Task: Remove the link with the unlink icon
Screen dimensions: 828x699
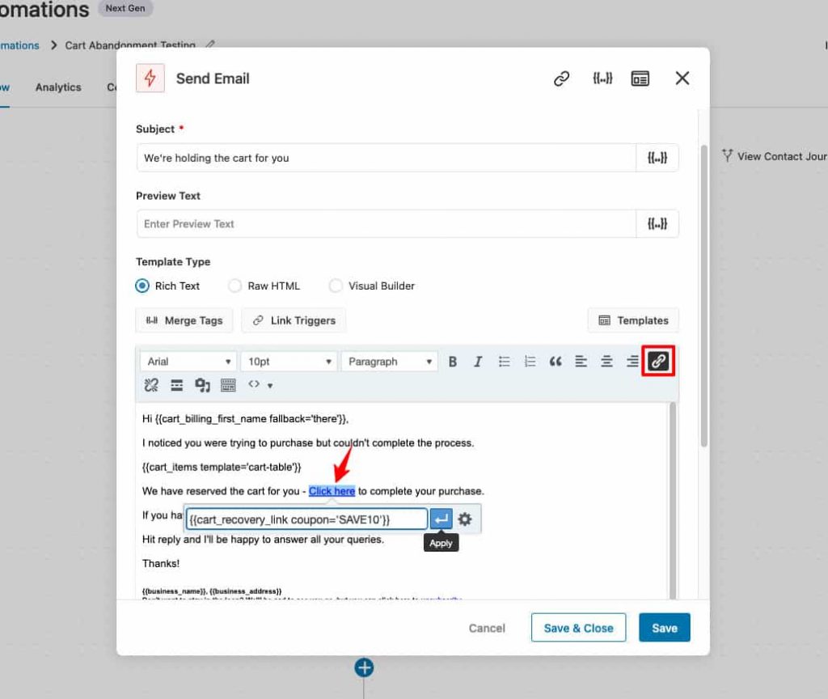Action: 151,385
